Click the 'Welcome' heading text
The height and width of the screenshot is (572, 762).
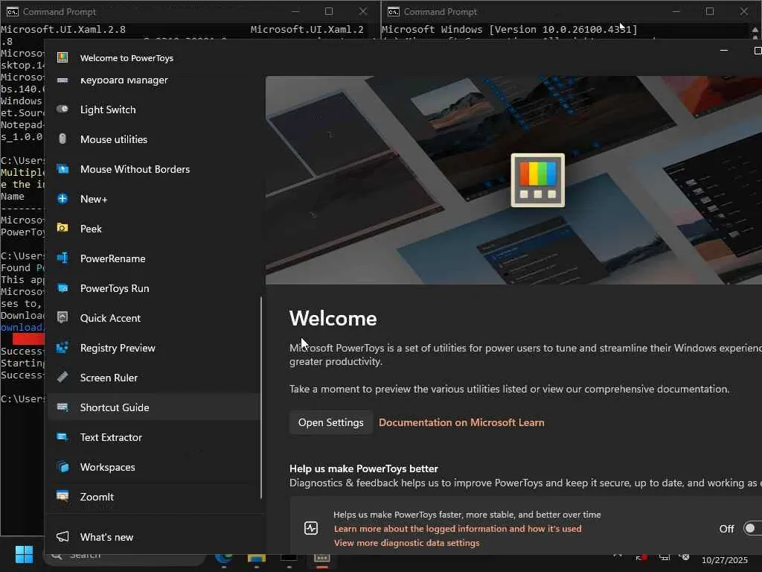coord(333,319)
